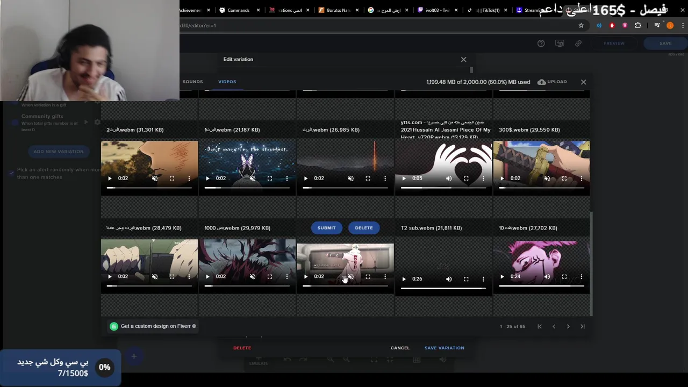
Task: Open fullscreen for the 28,479 KB video
Action: (x=172, y=276)
